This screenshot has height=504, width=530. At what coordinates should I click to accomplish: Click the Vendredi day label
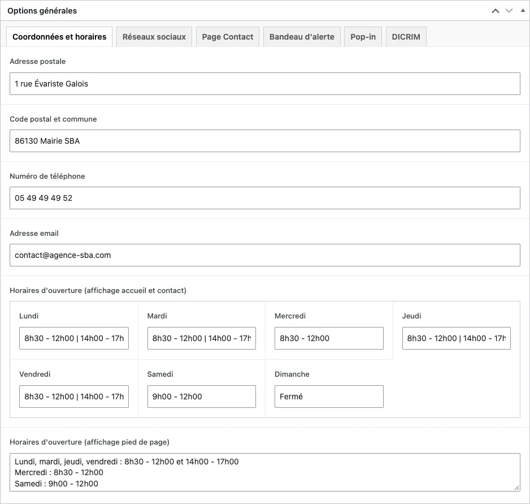point(35,374)
